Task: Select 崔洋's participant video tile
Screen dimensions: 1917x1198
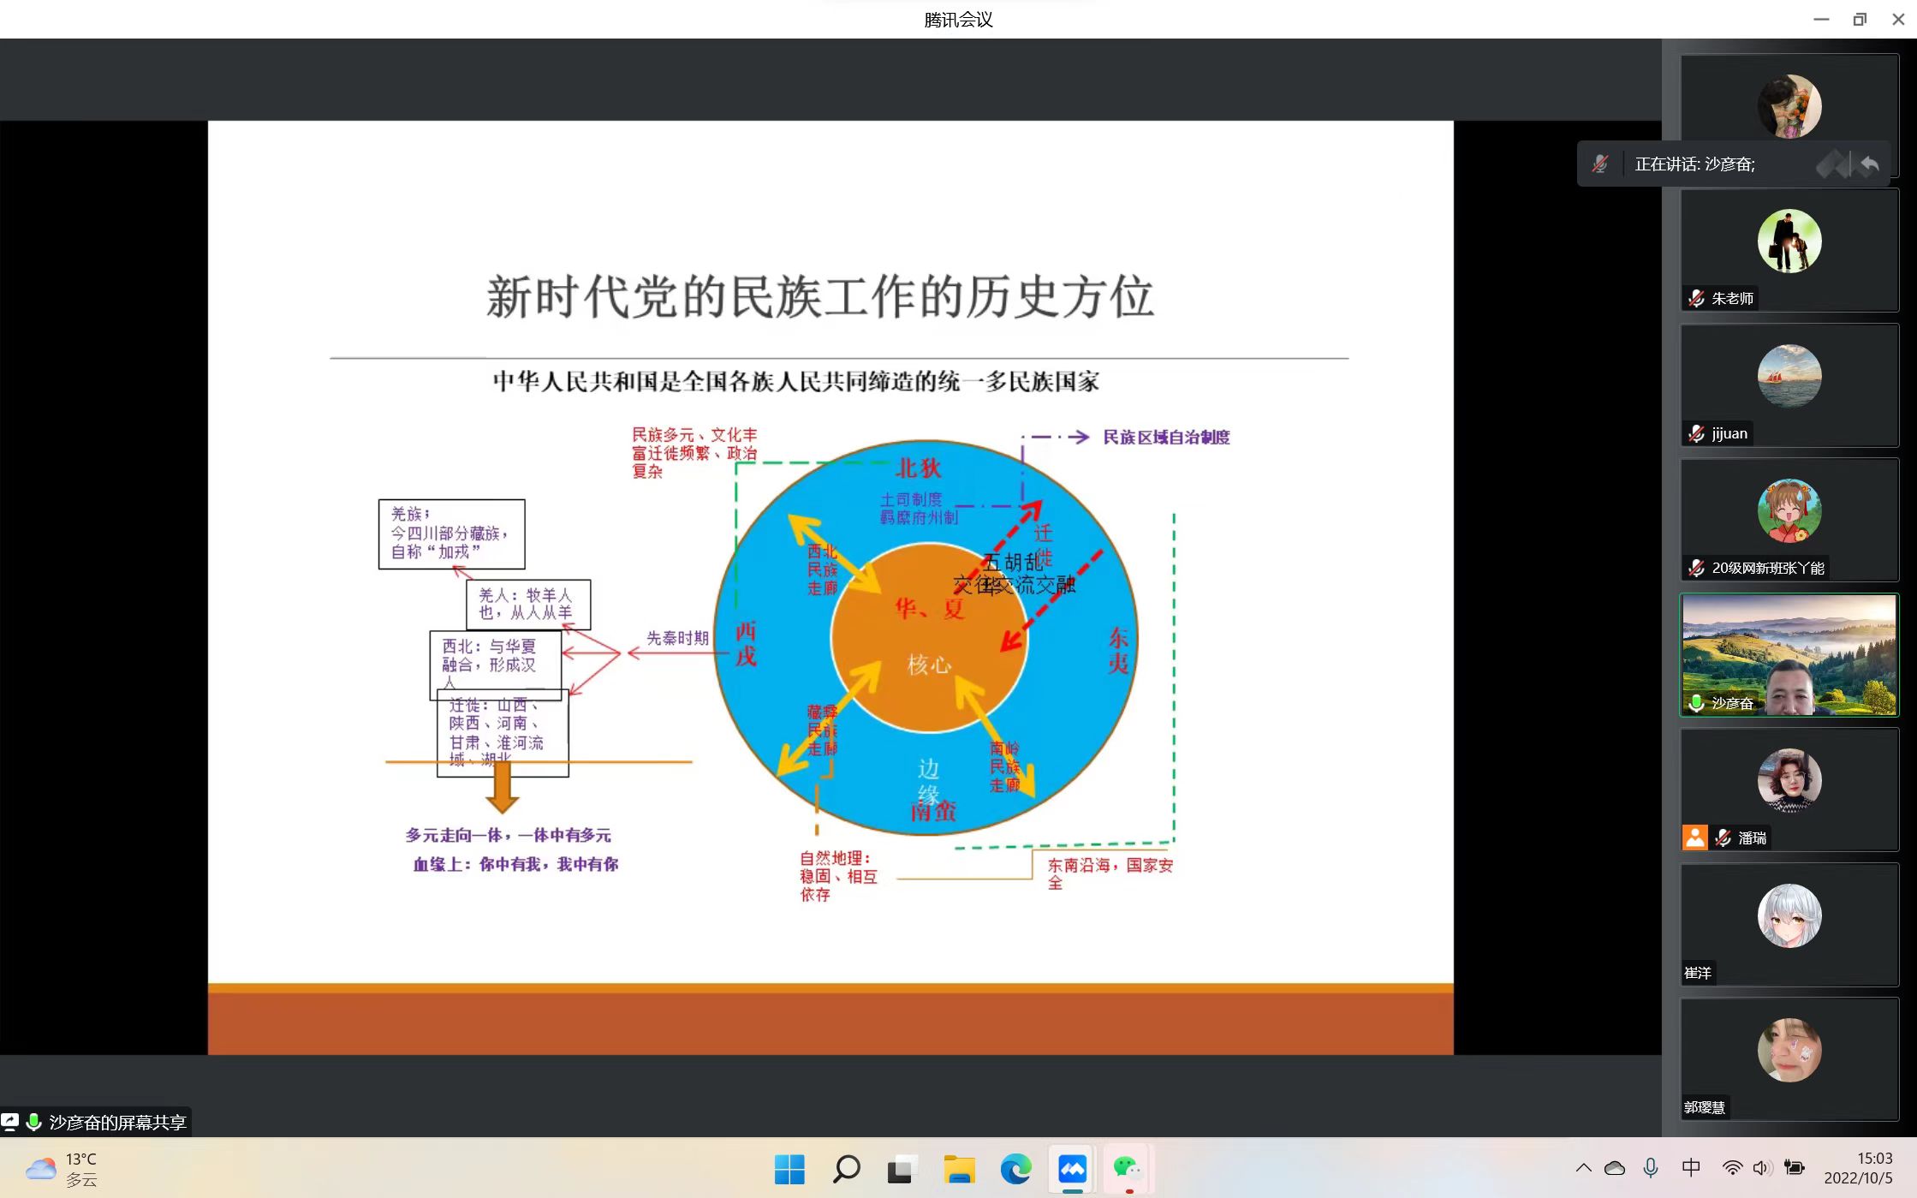Action: coord(1789,924)
